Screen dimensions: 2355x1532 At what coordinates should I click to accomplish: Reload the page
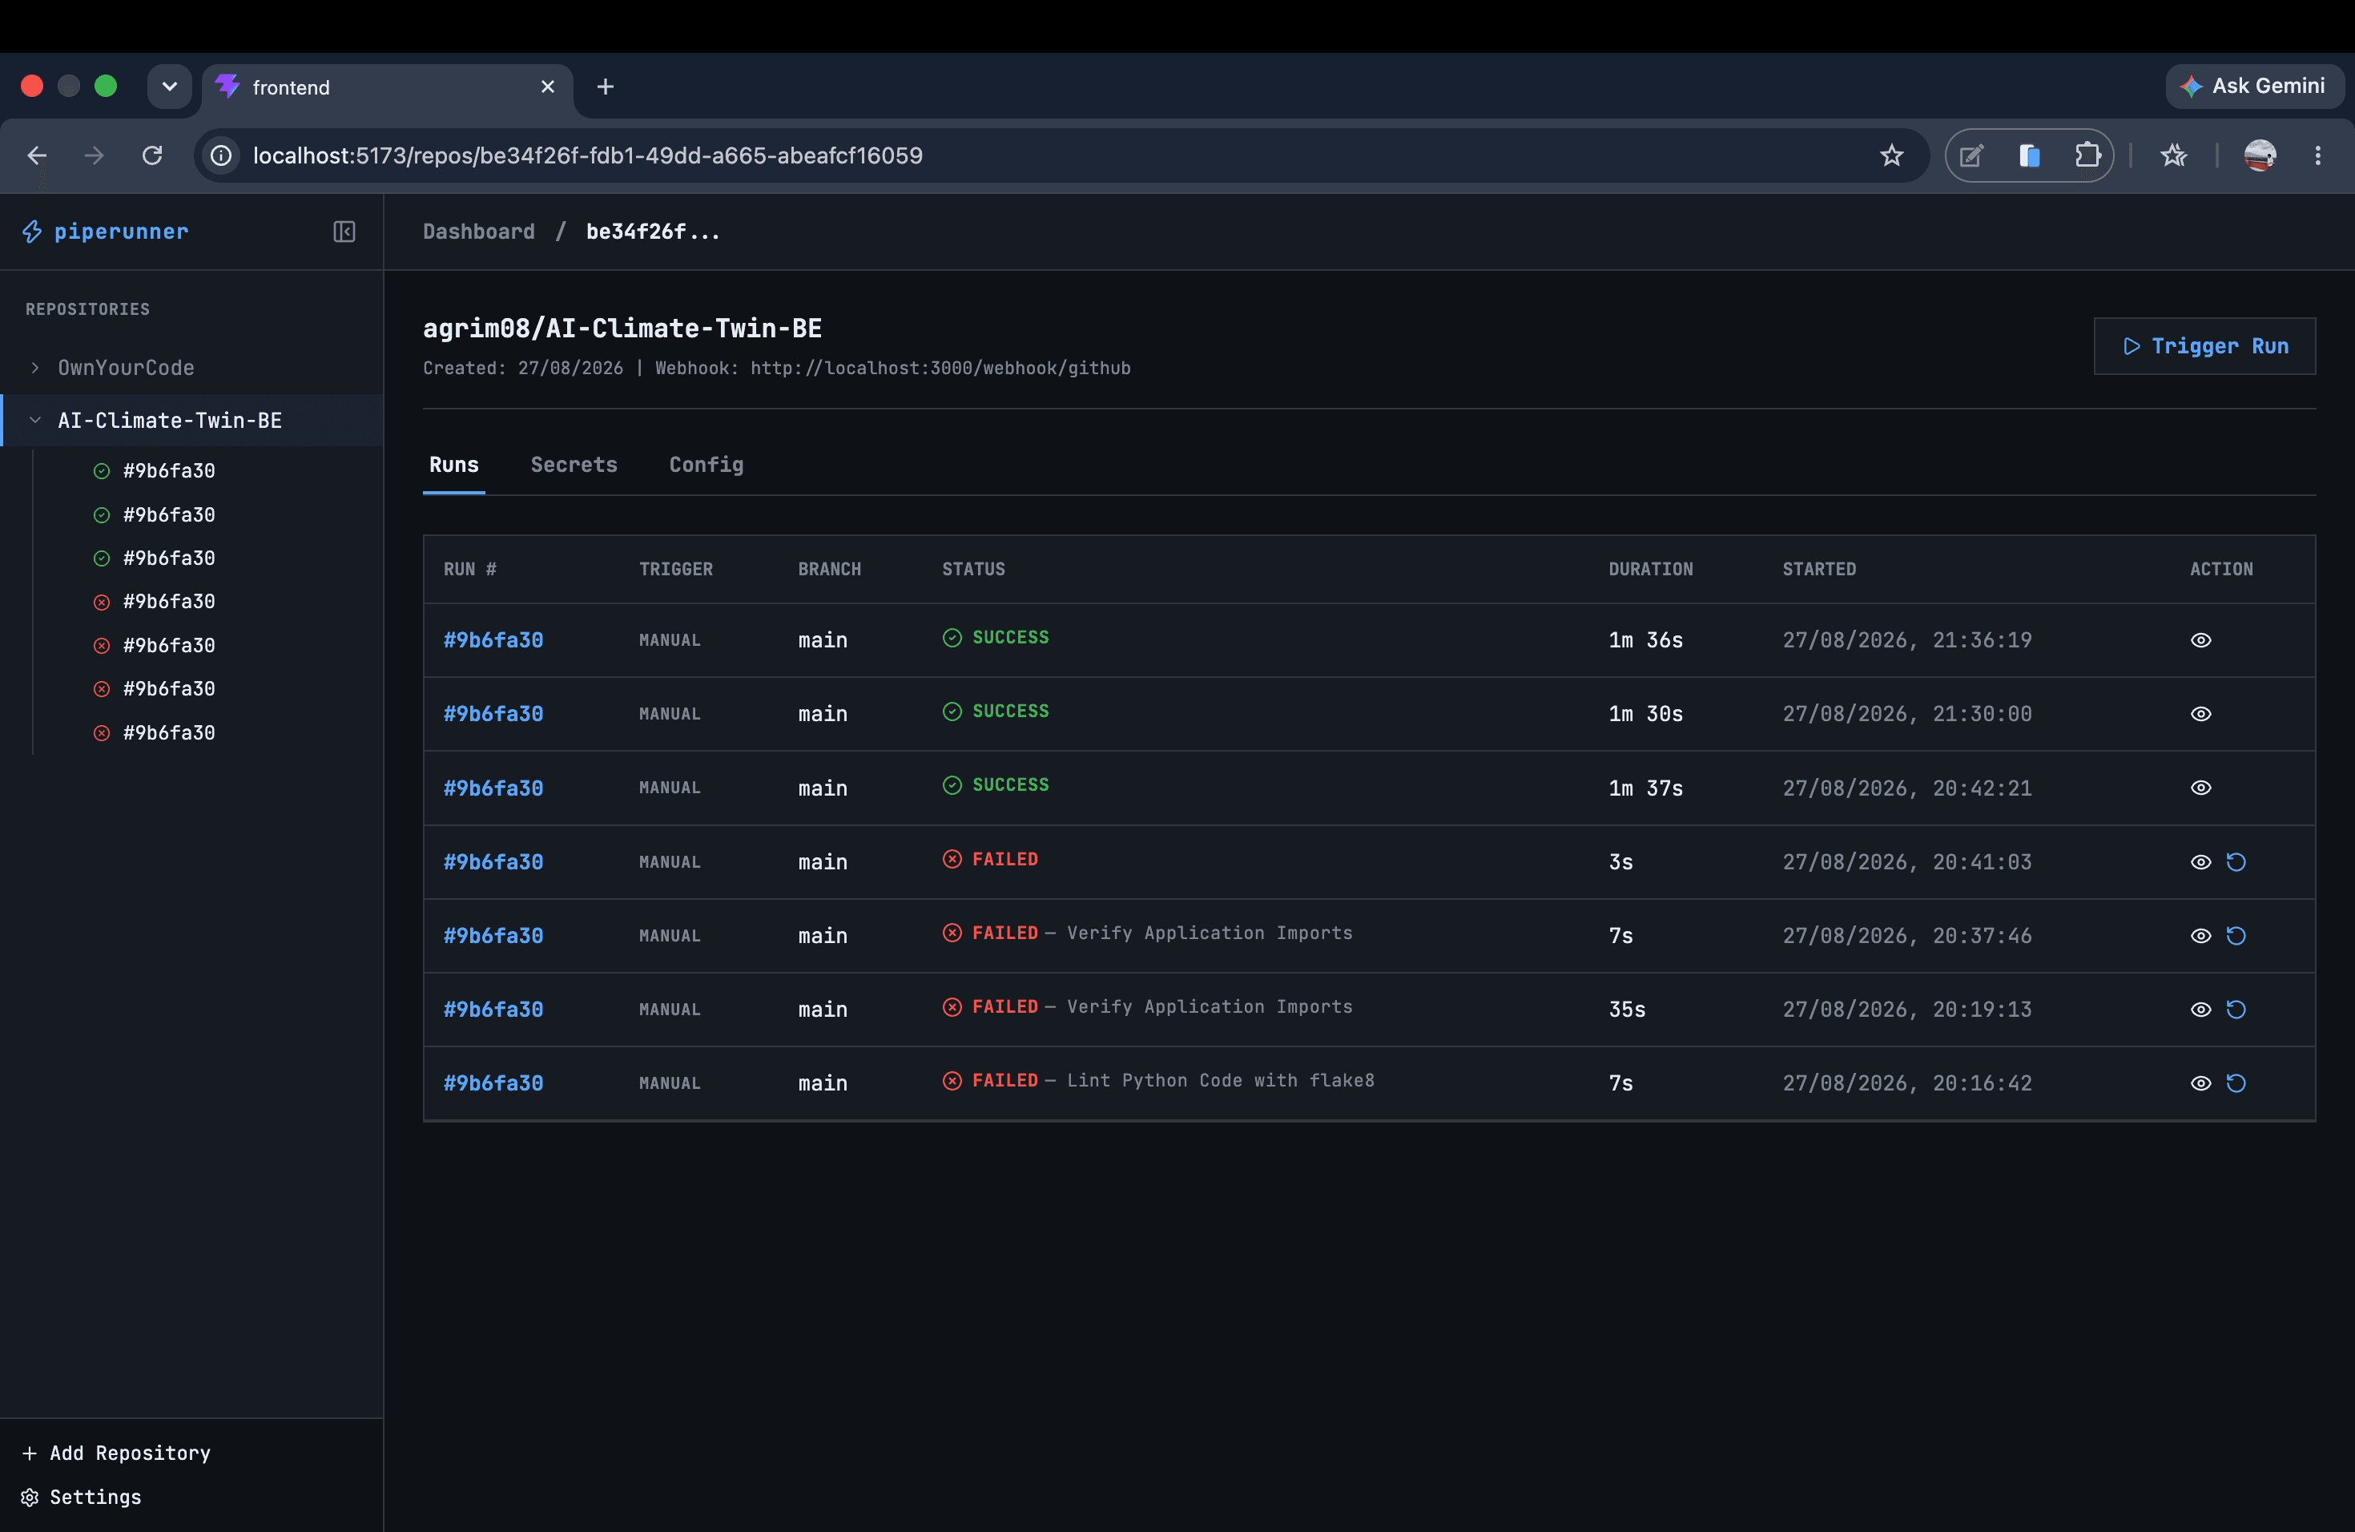tap(151, 155)
